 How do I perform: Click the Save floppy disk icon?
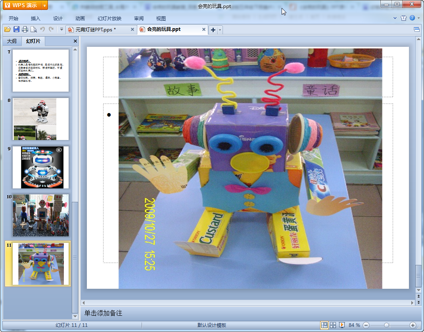16,29
